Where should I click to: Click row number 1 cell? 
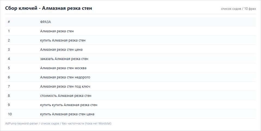coord(9,31)
